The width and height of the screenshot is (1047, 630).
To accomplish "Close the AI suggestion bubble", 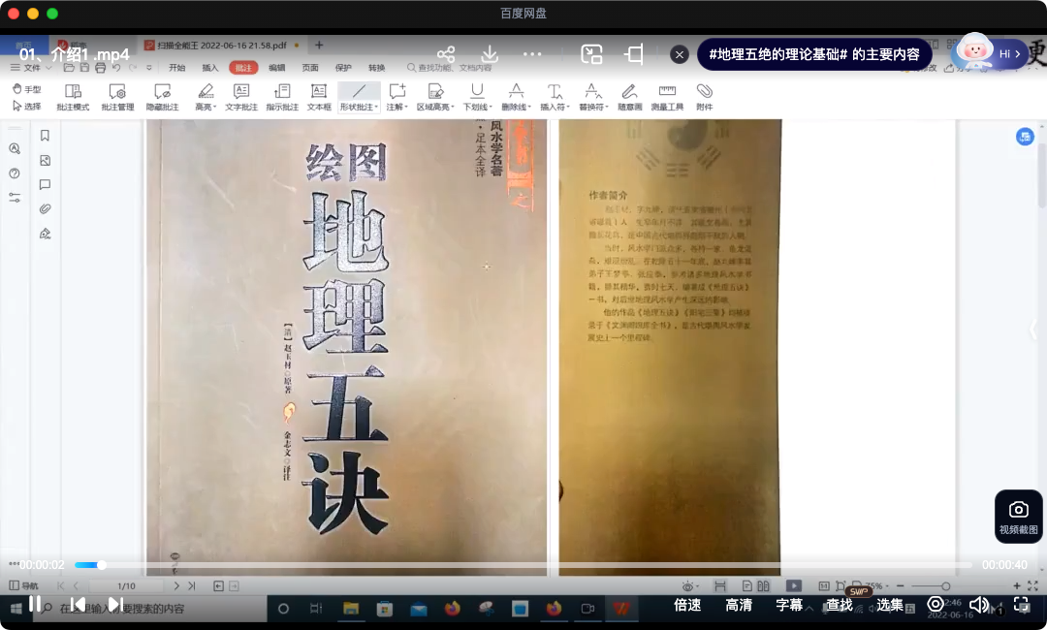I will 681,54.
